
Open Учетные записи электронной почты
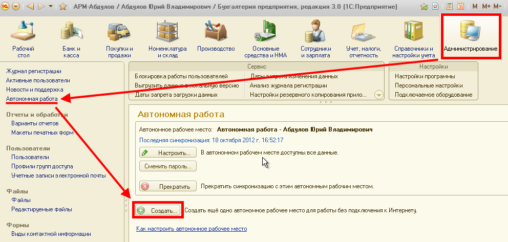(59, 175)
